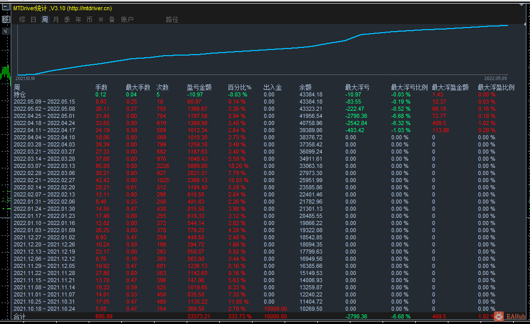Select the 周 weekly statistics tab
Viewport: 530px width, 324px height.
click(45, 19)
